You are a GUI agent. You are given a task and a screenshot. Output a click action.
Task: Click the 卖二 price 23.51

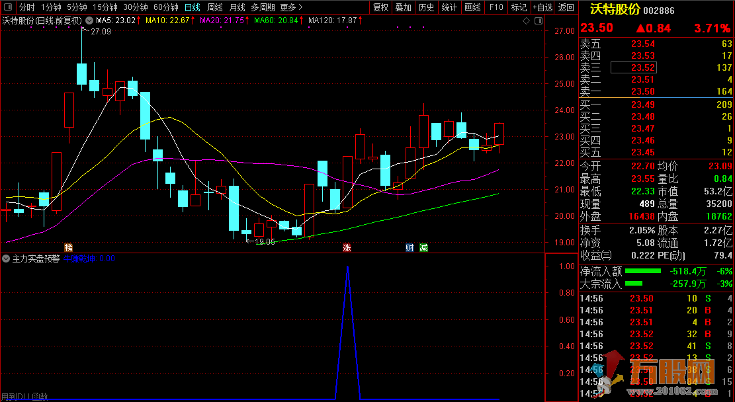[x=642, y=79]
